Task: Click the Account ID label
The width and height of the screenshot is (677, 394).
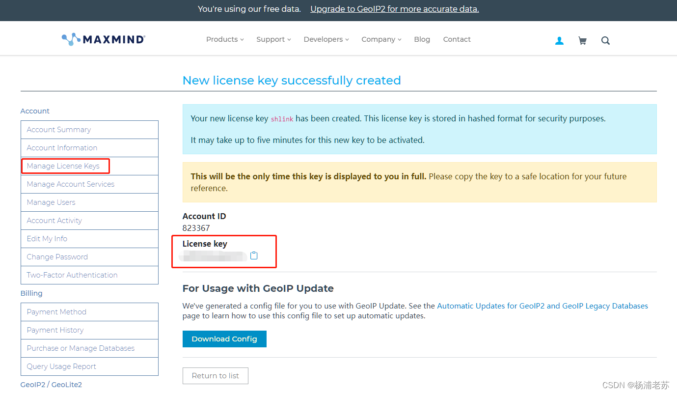Action: point(204,216)
